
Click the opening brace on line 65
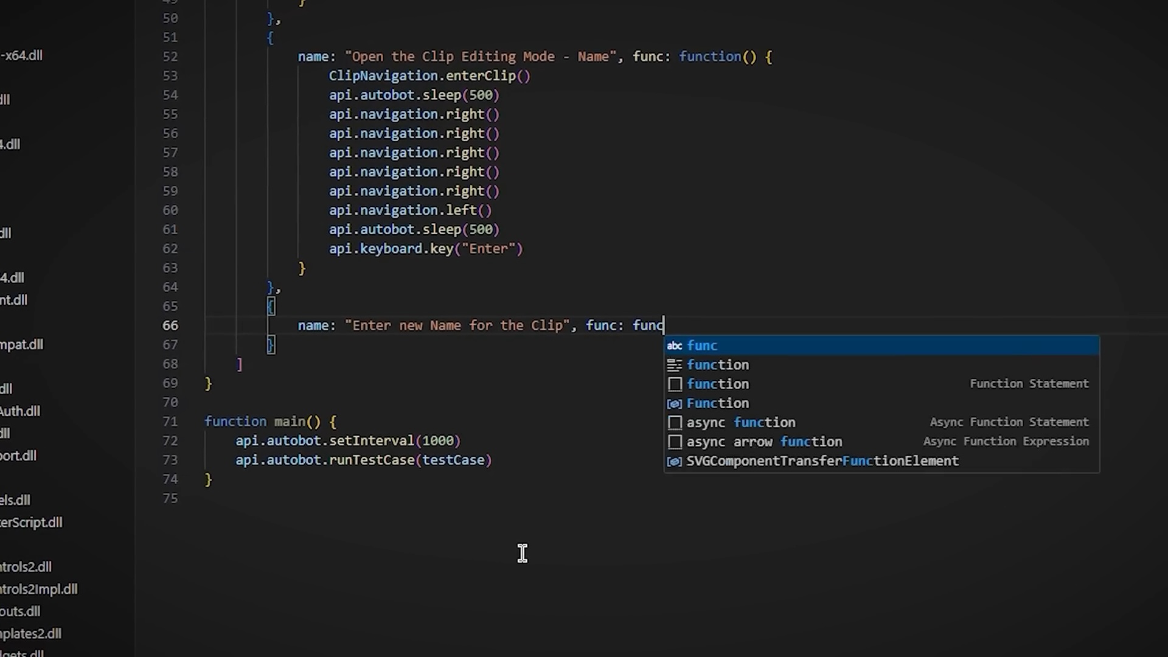click(271, 306)
